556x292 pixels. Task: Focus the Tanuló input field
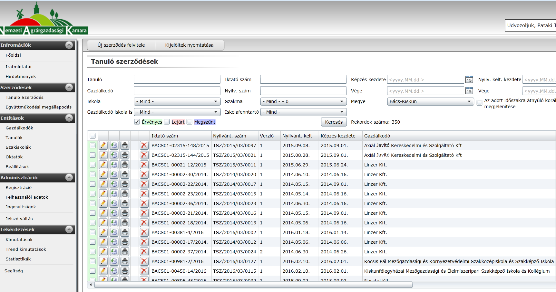[x=177, y=80]
